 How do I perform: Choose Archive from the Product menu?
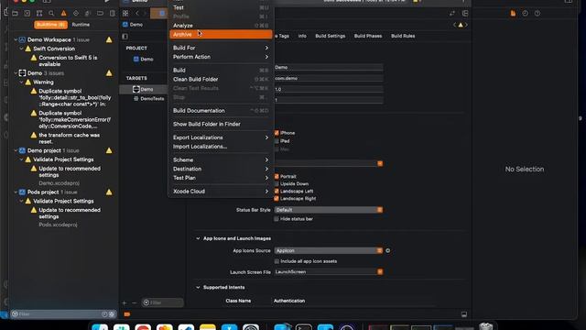[x=221, y=35]
